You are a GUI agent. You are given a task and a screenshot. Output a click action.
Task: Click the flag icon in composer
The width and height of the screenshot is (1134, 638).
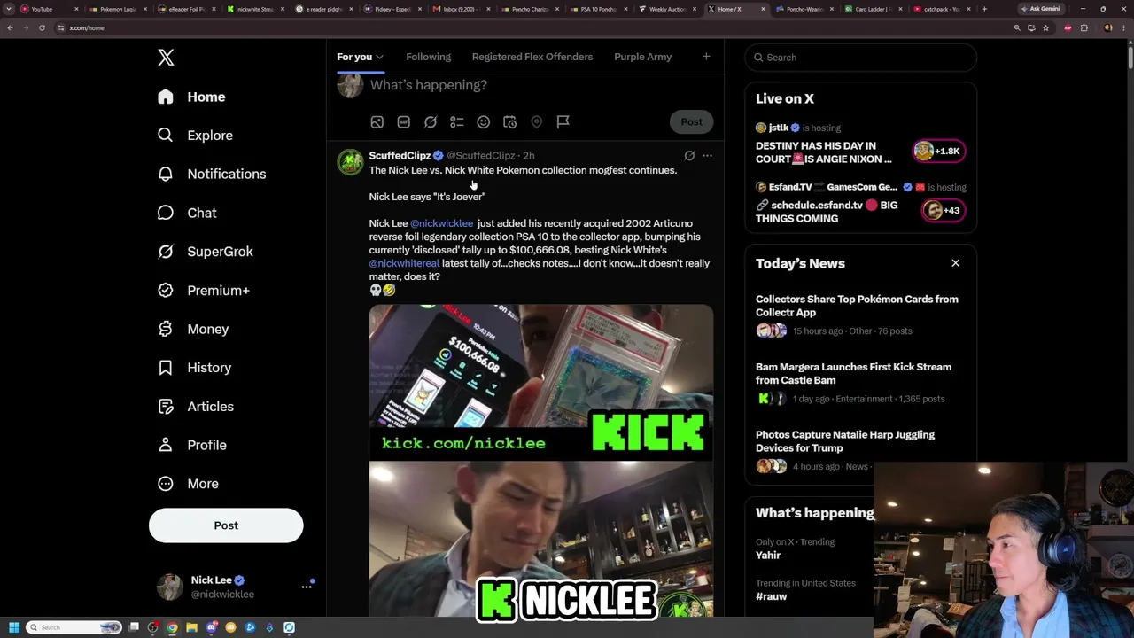click(563, 122)
